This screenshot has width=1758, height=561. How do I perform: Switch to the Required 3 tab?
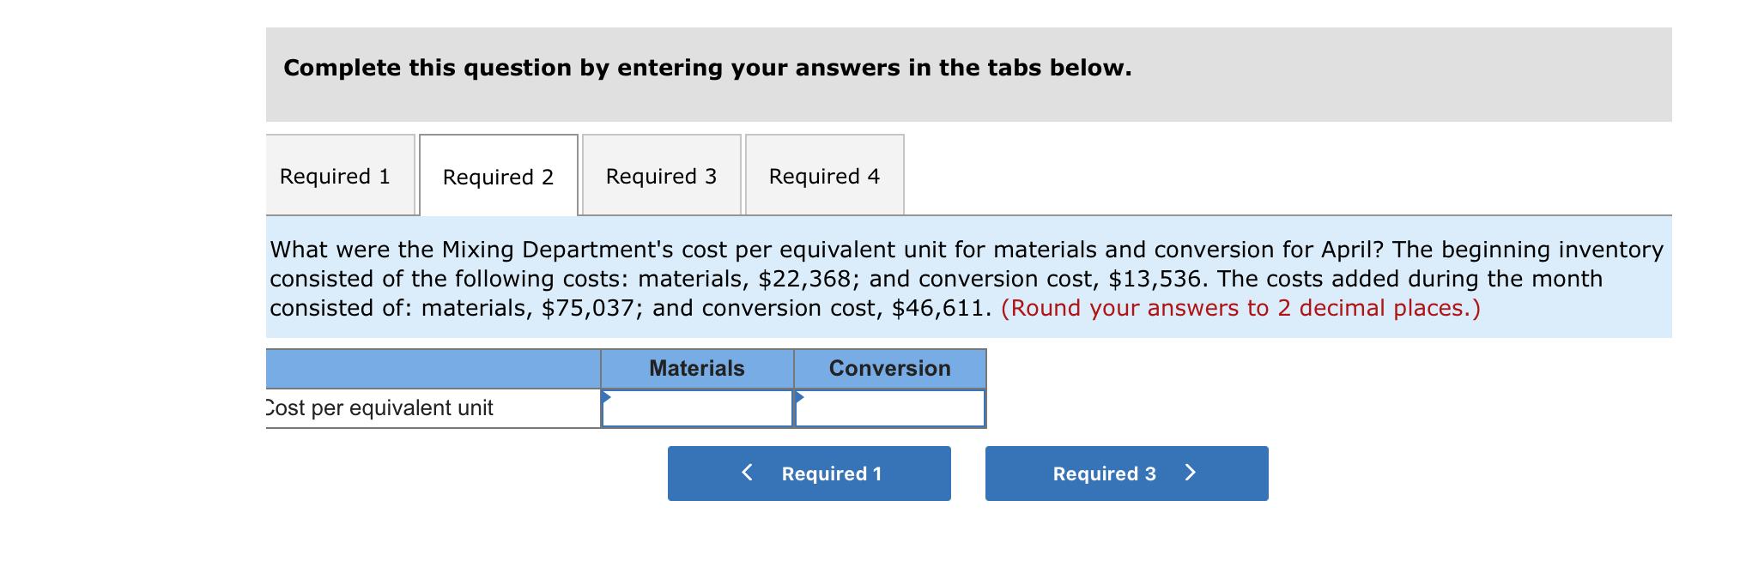[662, 175]
